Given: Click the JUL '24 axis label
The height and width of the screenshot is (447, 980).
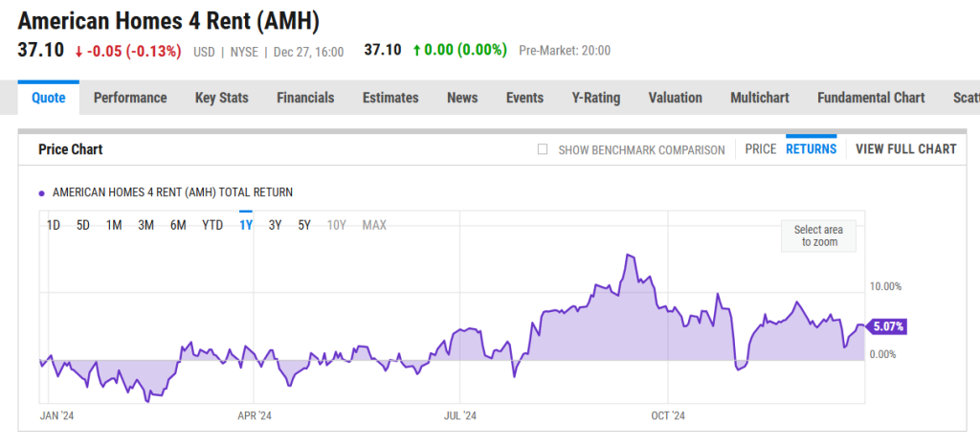Looking at the screenshot, I should pyautogui.click(x=460, y=415).
